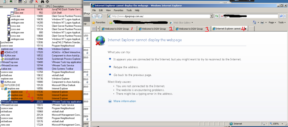Screen dimensions: 288x127
Task: Toggle the Show Process Tree toolbar icon
Action: point(15,1)
